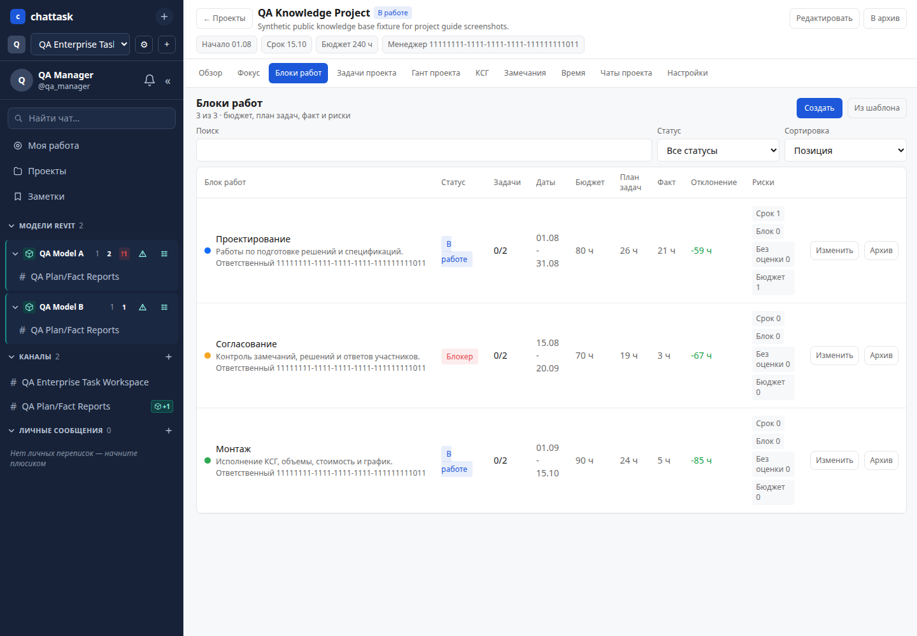Image resolution: width=917 pixels, height=636 pixels.
Task: Click Изменить for Проектирование row
Action: click(x=834, y=251)
